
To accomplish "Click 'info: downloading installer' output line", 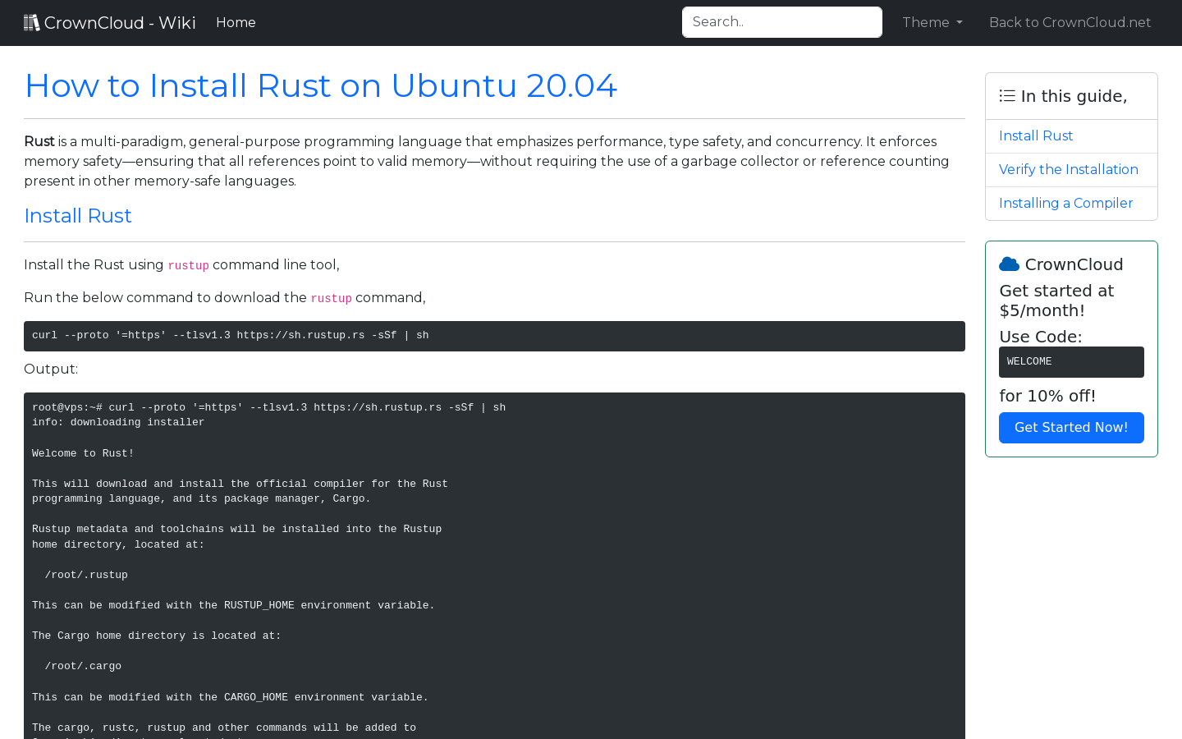I will click(118, 423).
